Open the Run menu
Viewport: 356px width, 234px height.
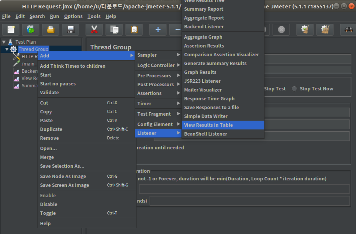(54, 16)
